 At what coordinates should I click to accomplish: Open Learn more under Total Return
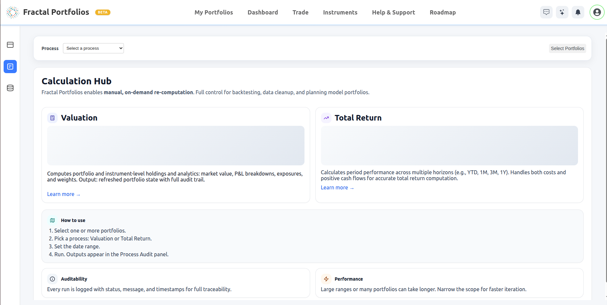pos(337,187)
